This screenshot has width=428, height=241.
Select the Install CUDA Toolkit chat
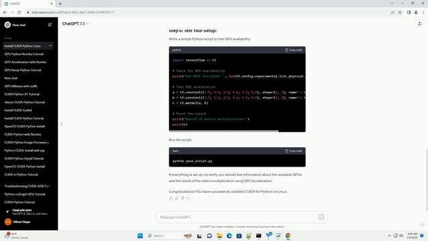pyautogui.click(x=18, y=110)
